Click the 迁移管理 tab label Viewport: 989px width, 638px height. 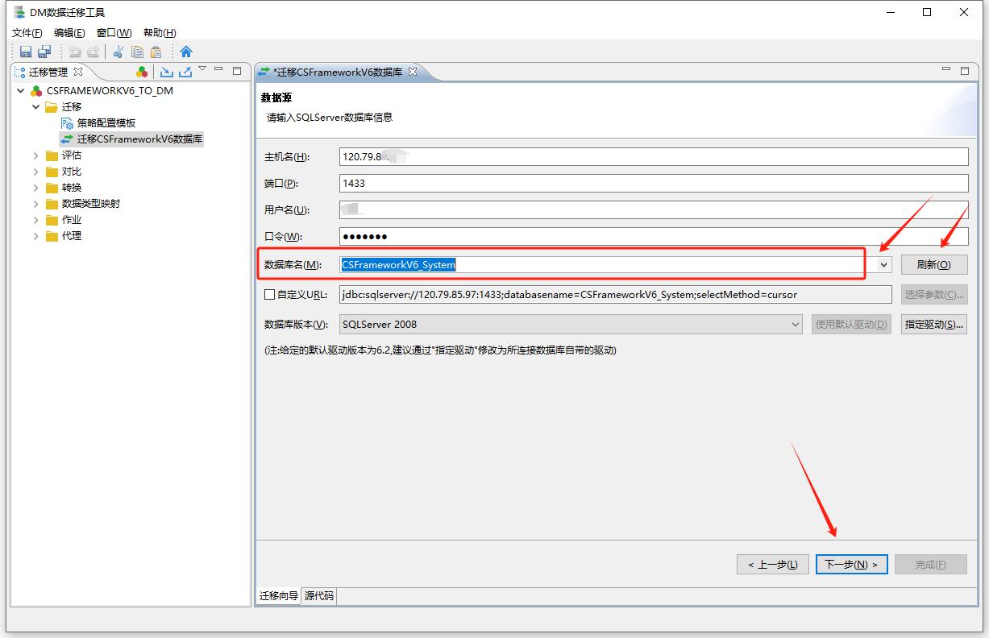pyautogui.click(x=48, y=72)
